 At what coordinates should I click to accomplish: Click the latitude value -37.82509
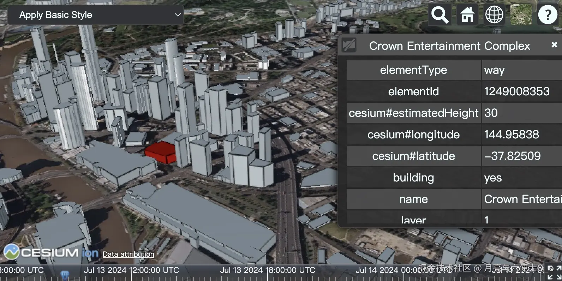point(512,156)
